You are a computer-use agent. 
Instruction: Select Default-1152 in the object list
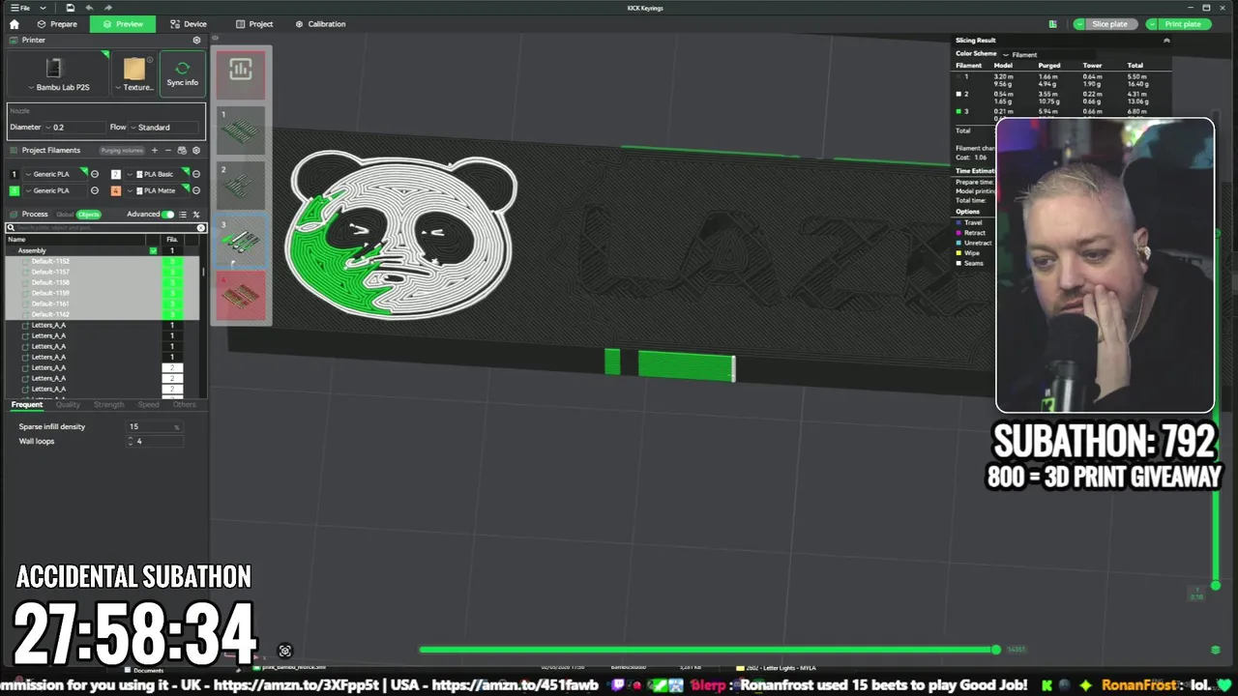coord(50,261)
